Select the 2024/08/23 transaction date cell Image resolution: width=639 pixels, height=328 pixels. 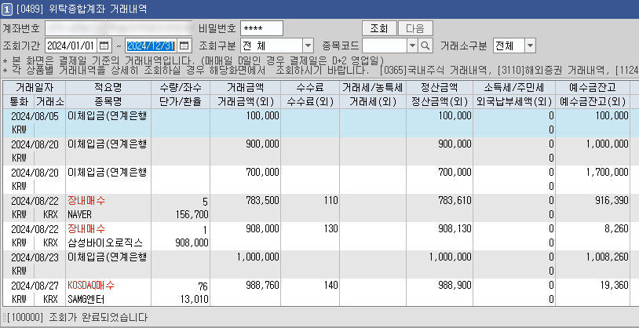pyautogui.click(x=35, y=257)
